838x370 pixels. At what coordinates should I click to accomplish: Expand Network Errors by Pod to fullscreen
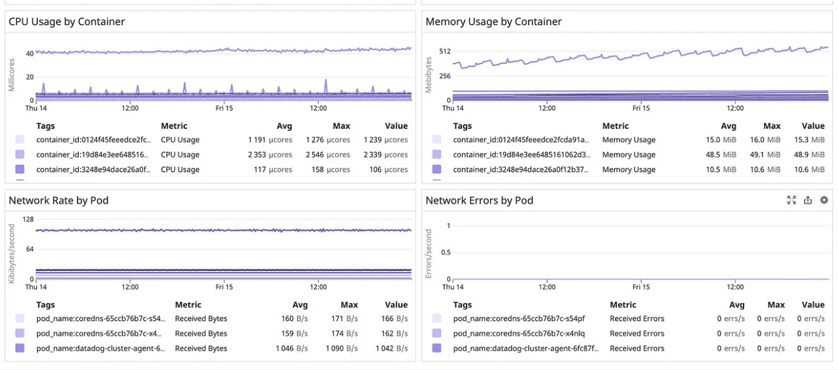791,199
